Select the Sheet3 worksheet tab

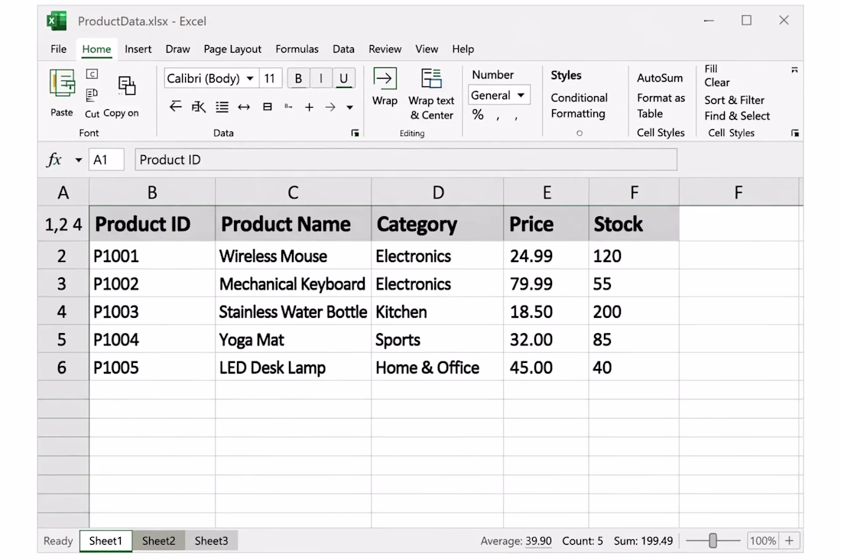click(211, 541)
